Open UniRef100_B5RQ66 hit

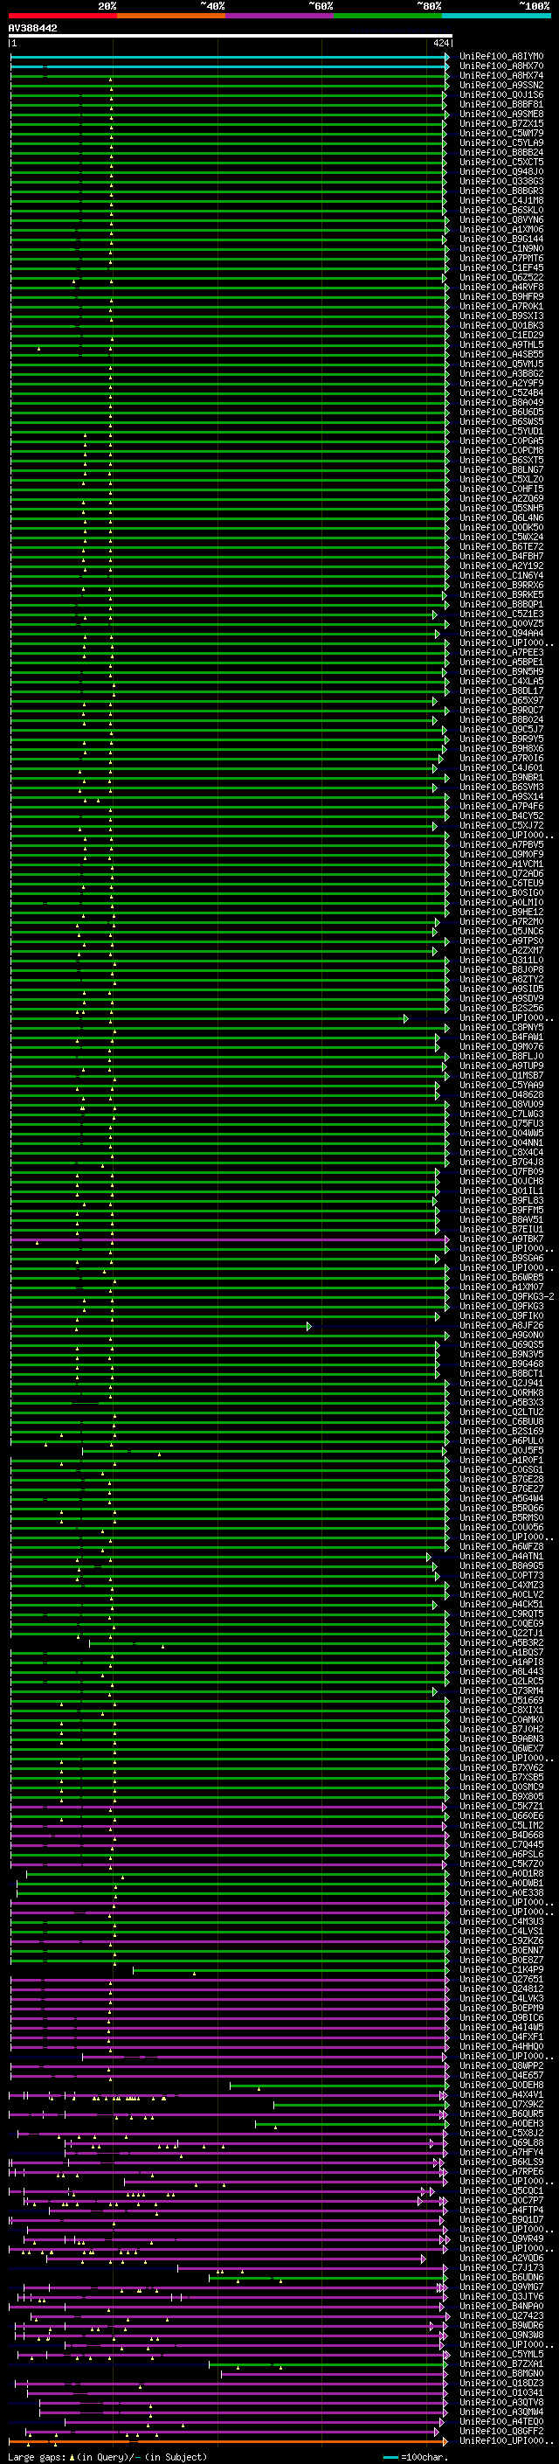(501, 1509)
